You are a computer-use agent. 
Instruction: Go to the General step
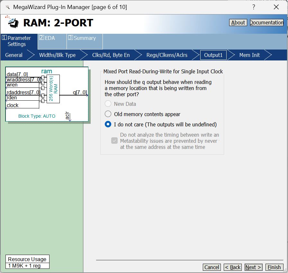pyautogui.click(x=14, y=55)
